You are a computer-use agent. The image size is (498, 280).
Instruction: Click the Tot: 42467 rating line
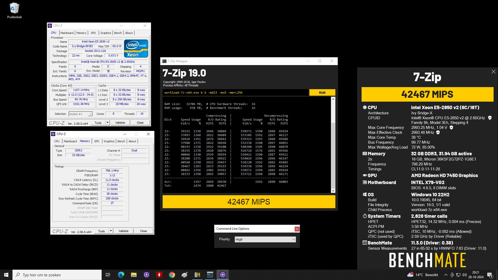tap(195, 186)
